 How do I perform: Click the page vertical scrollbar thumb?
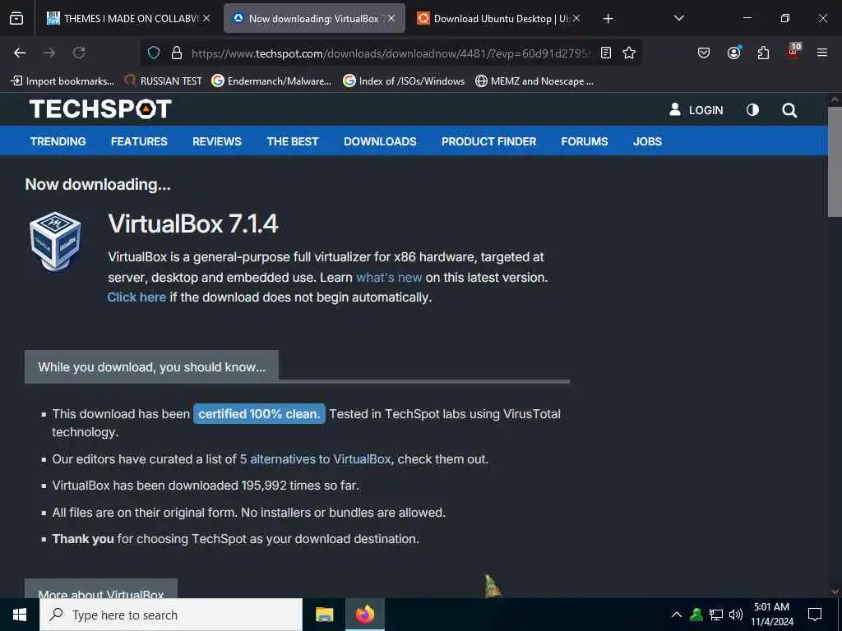pos(835,162)
